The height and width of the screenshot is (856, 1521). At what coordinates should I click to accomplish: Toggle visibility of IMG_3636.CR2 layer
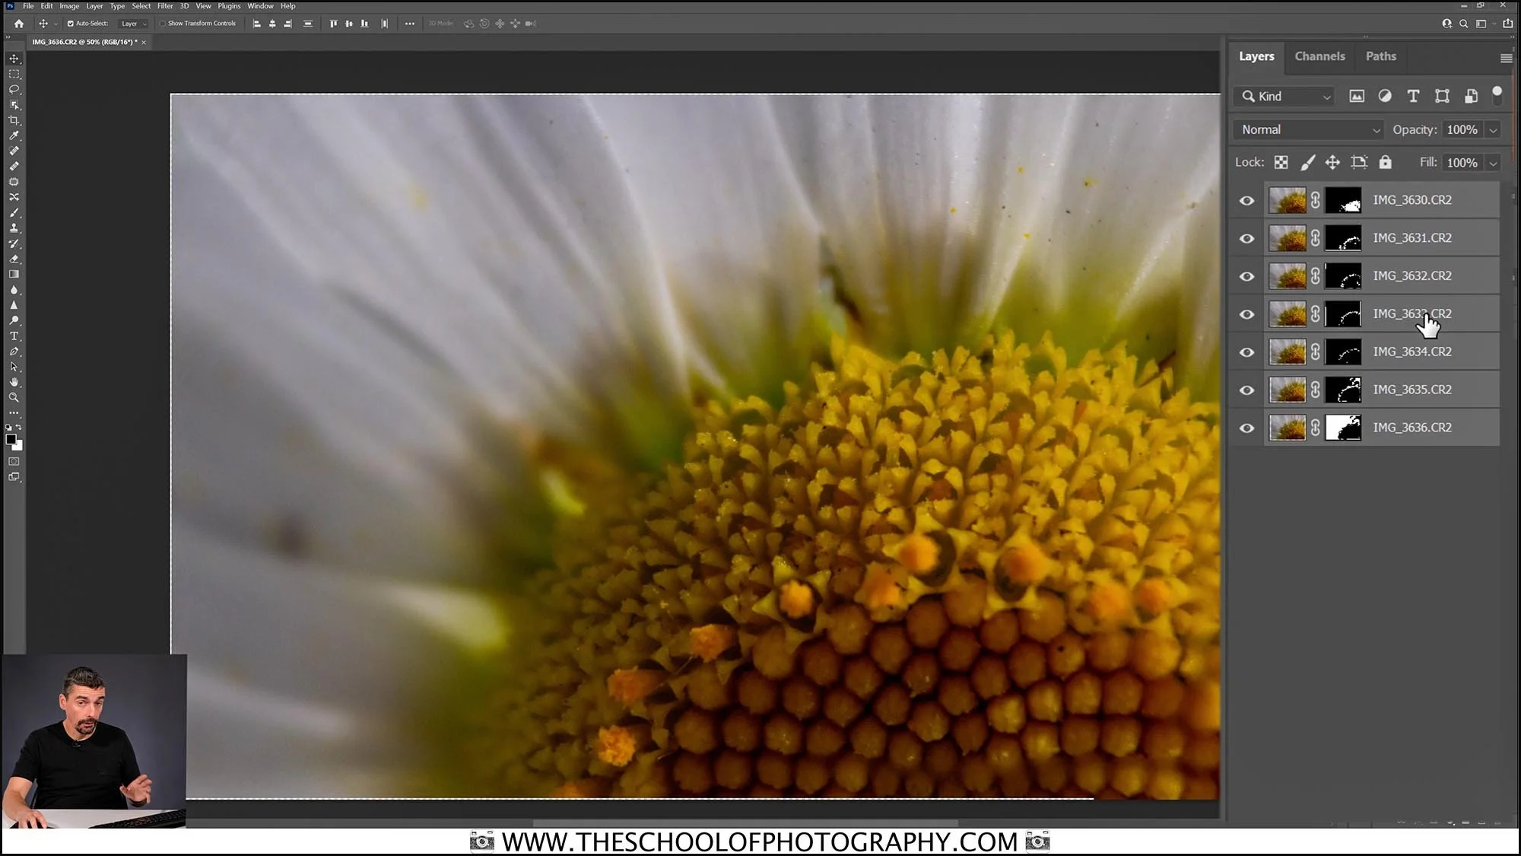[1246, 427]
